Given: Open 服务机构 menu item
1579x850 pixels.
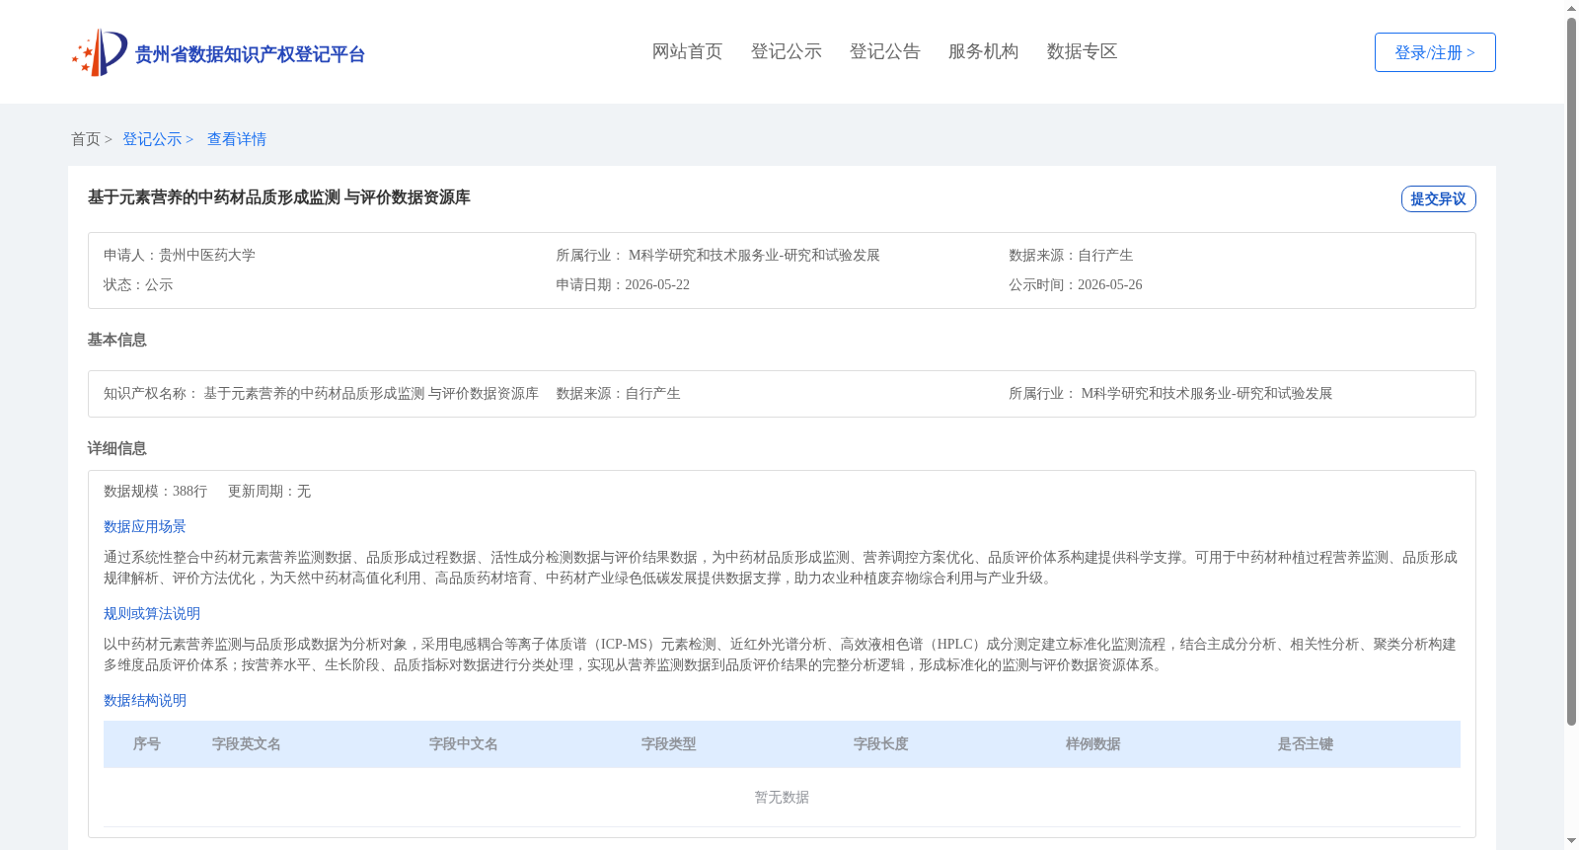Looking at the screenshot, I should pyautogui.click(x=983, y=51).
